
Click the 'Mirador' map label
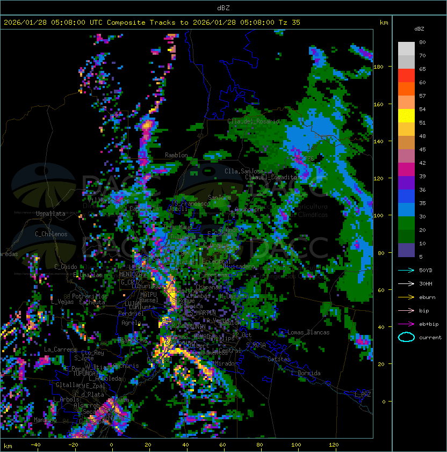click(227, 363)
